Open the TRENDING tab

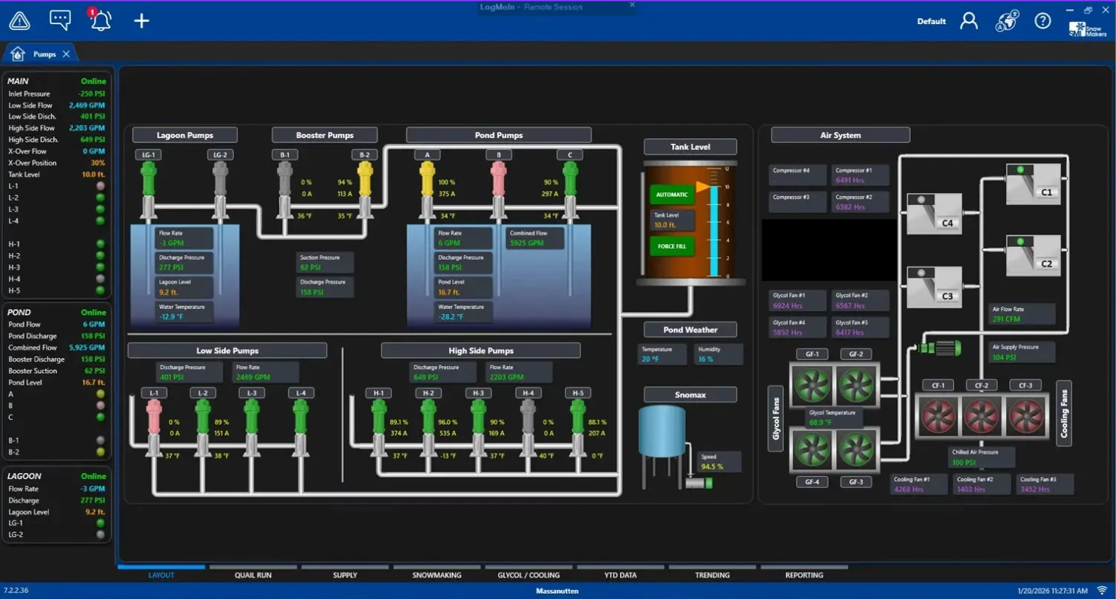712,575
